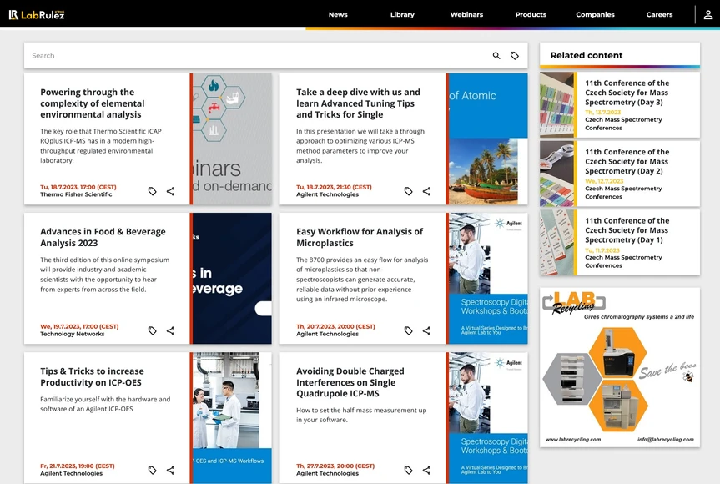
Task: Open Take a deep dive Advanced Tuning title
Action: click(358, 103)
